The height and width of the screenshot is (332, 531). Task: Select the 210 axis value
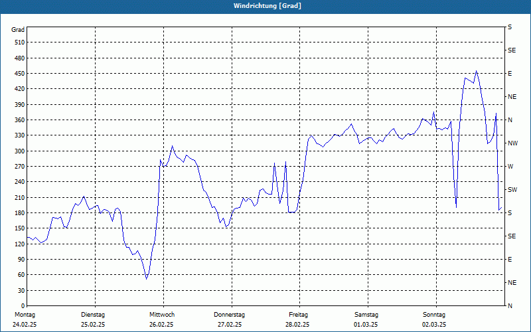pos(20,197)
